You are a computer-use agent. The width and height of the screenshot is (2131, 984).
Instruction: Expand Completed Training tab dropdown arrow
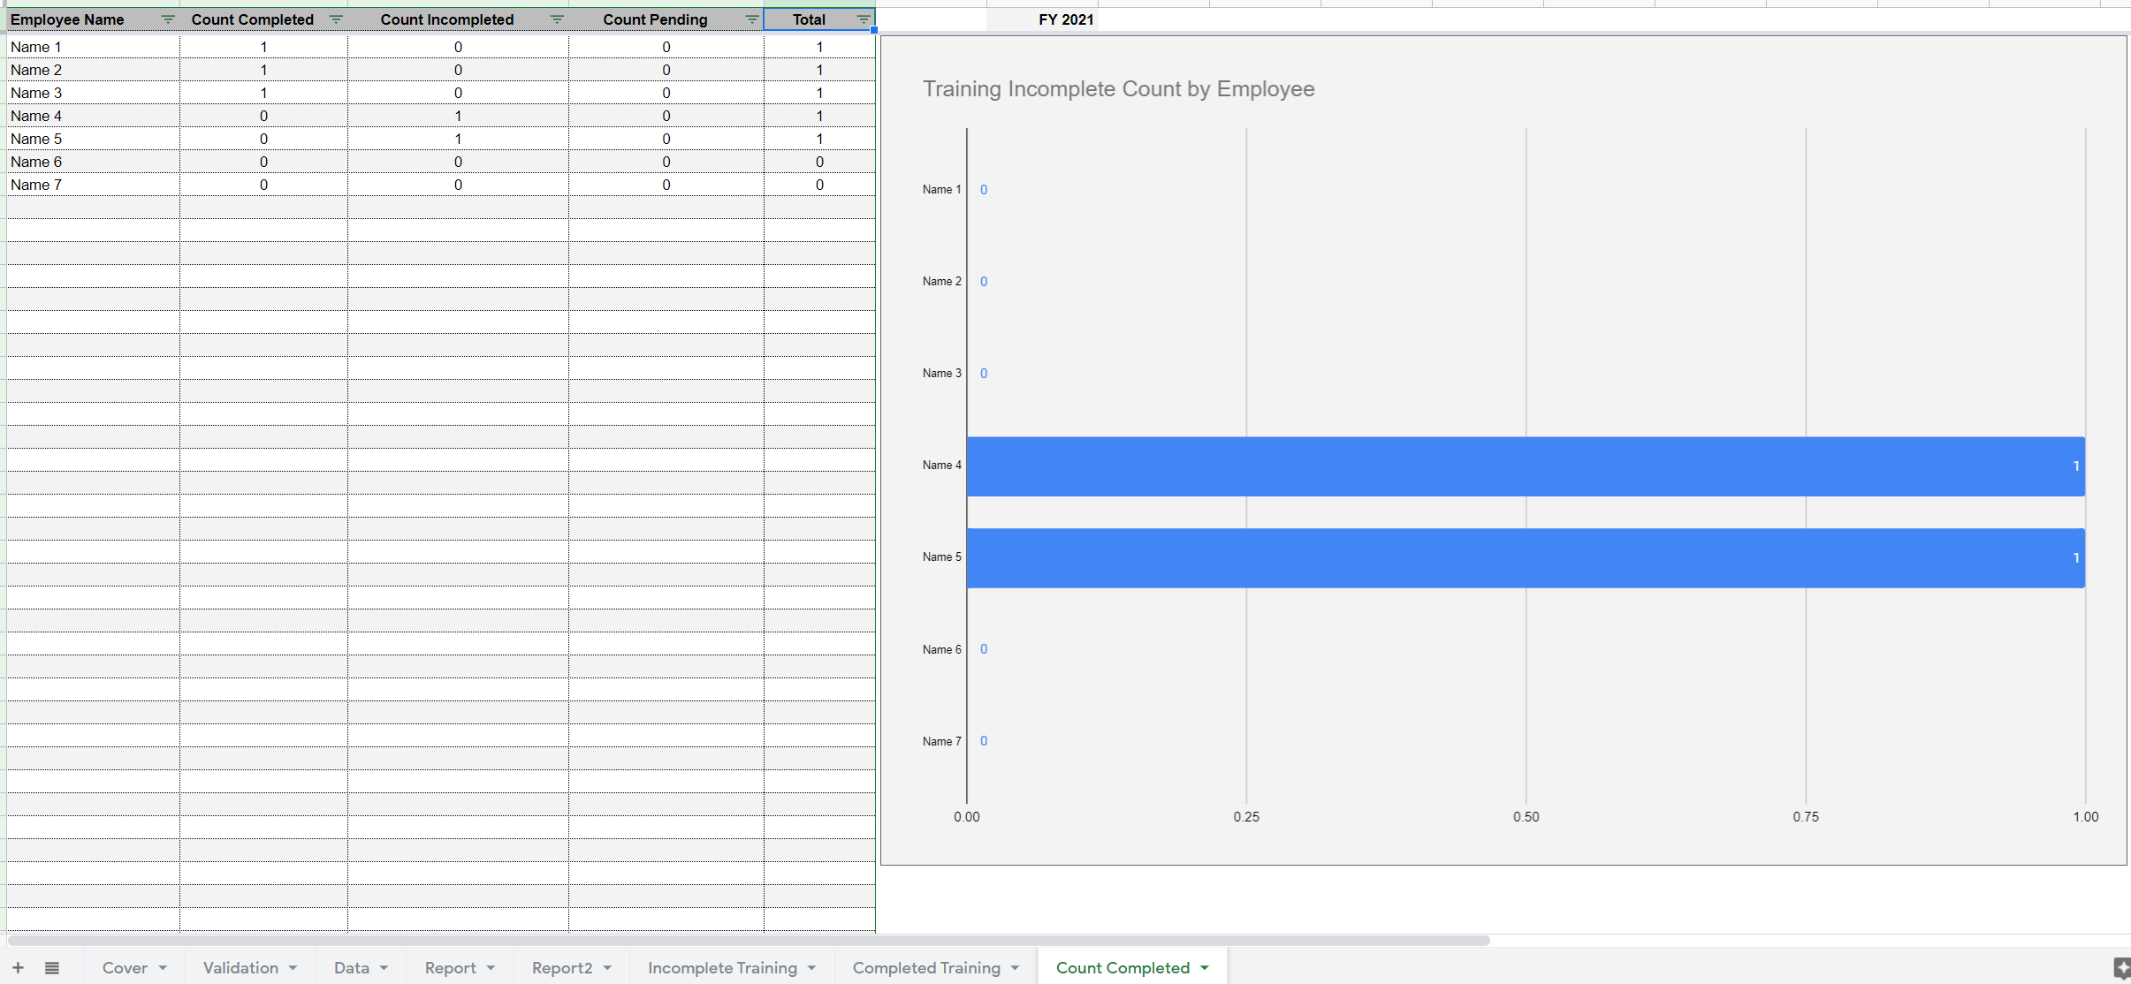point(1015,968)
